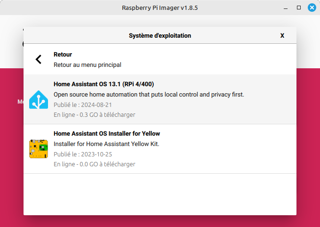Click the Home Assistant blue house logo
320x227 pixels.
39,99
